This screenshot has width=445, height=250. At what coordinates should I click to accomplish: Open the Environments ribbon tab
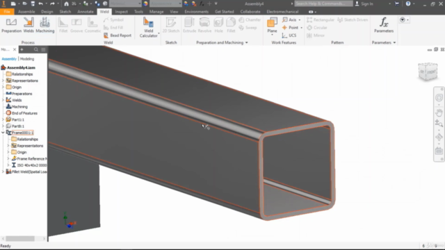(196, 12)
